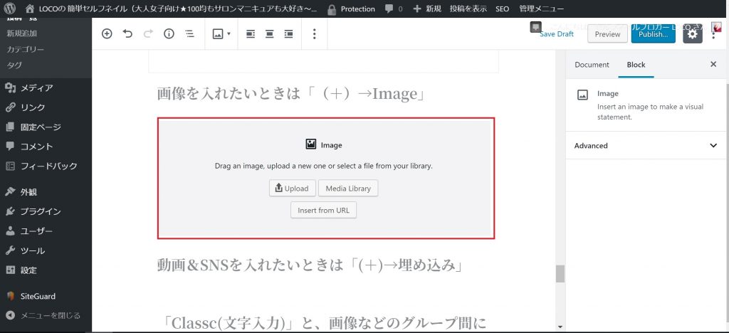The height and width of the screenshot is (333, 729).
Task: Toggle settings sidebar with gear icon
Action: click(x=692, y=34)
